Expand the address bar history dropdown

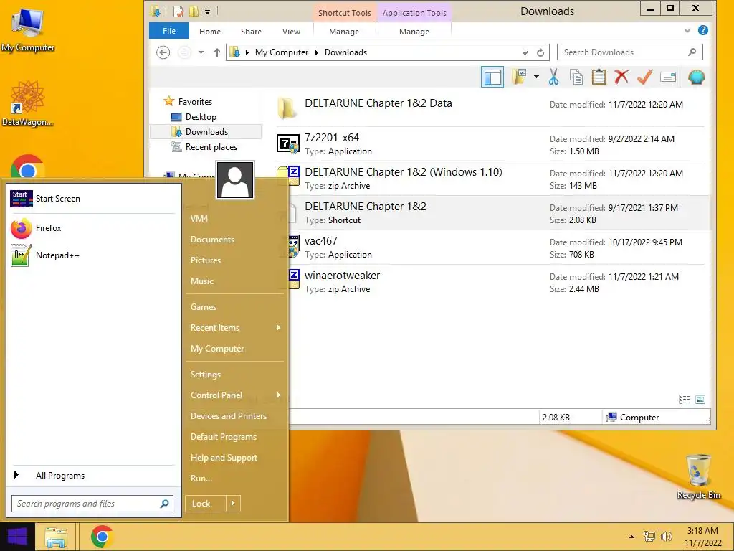tap(525, 52)
